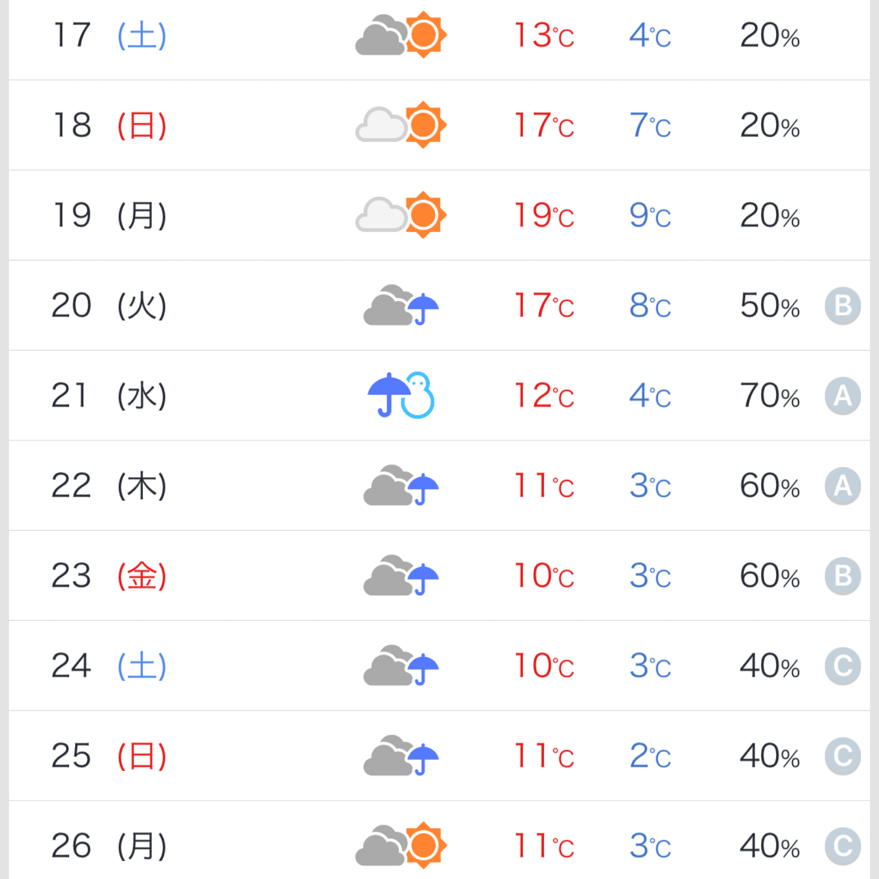Click the reliability A badge on the 22nd
Screen dimensions: 879x879
[842, 486]
